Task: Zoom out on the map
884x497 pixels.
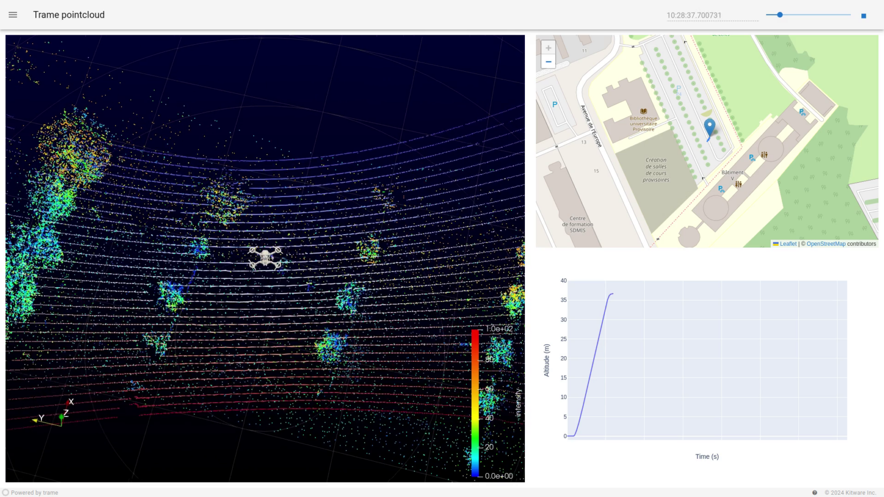Action: 548,61
